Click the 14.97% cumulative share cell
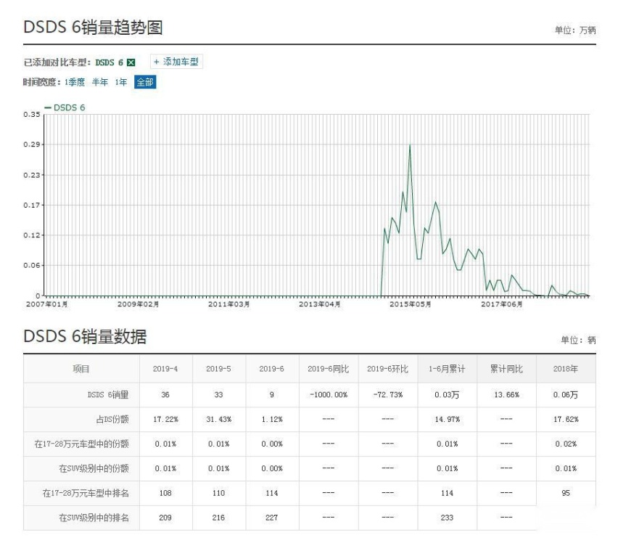618x538 pixels. pos(448,419)
